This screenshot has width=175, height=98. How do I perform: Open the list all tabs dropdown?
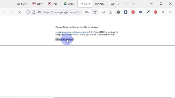[134, 4]
